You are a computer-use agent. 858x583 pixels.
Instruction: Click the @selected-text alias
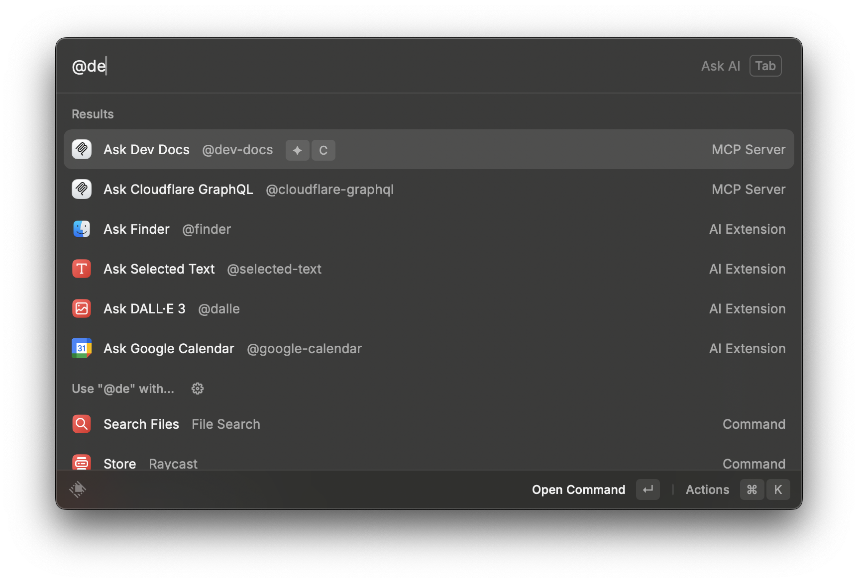pyautogui.click(x=274, y=269)
